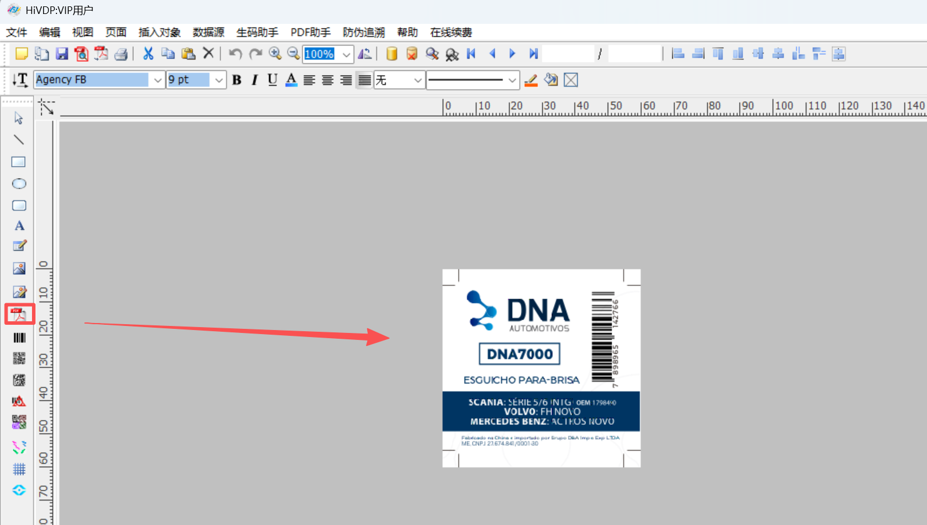The height and width of the screenshot is (525, 927).
Task: Toggle italic formatting
Action: (254, 80)
